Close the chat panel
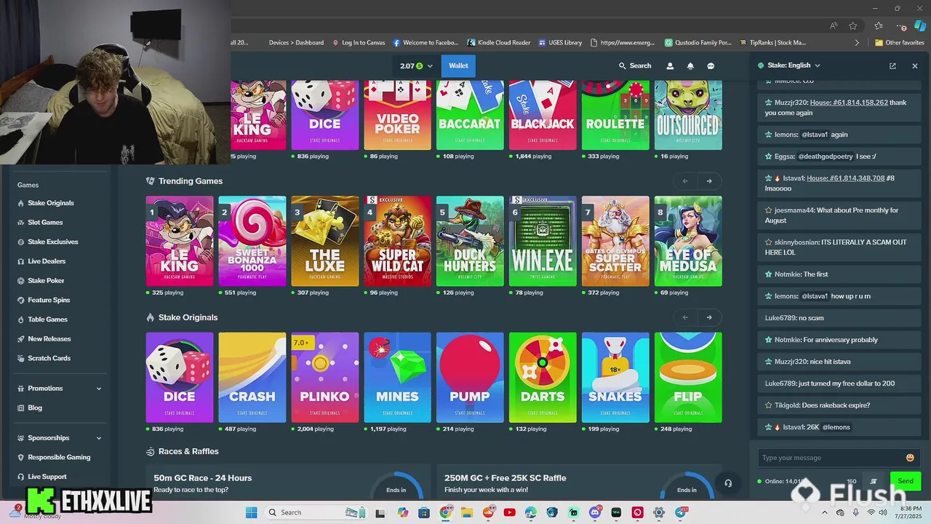This screenshot has height=524, width=931. pyautogui.click(x=915, y=65)
